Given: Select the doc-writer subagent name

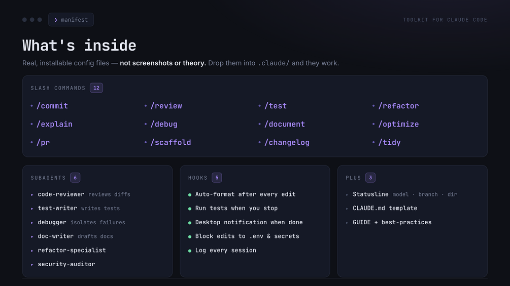Looking at the screenshot, I should (56, 236).
